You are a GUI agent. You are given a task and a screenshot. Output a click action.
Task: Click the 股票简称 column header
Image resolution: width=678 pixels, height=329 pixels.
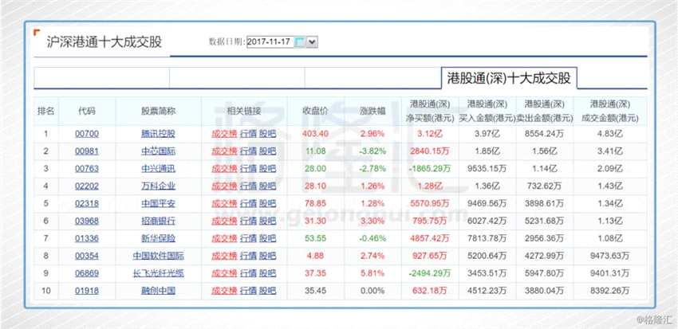tap(158, 111)
